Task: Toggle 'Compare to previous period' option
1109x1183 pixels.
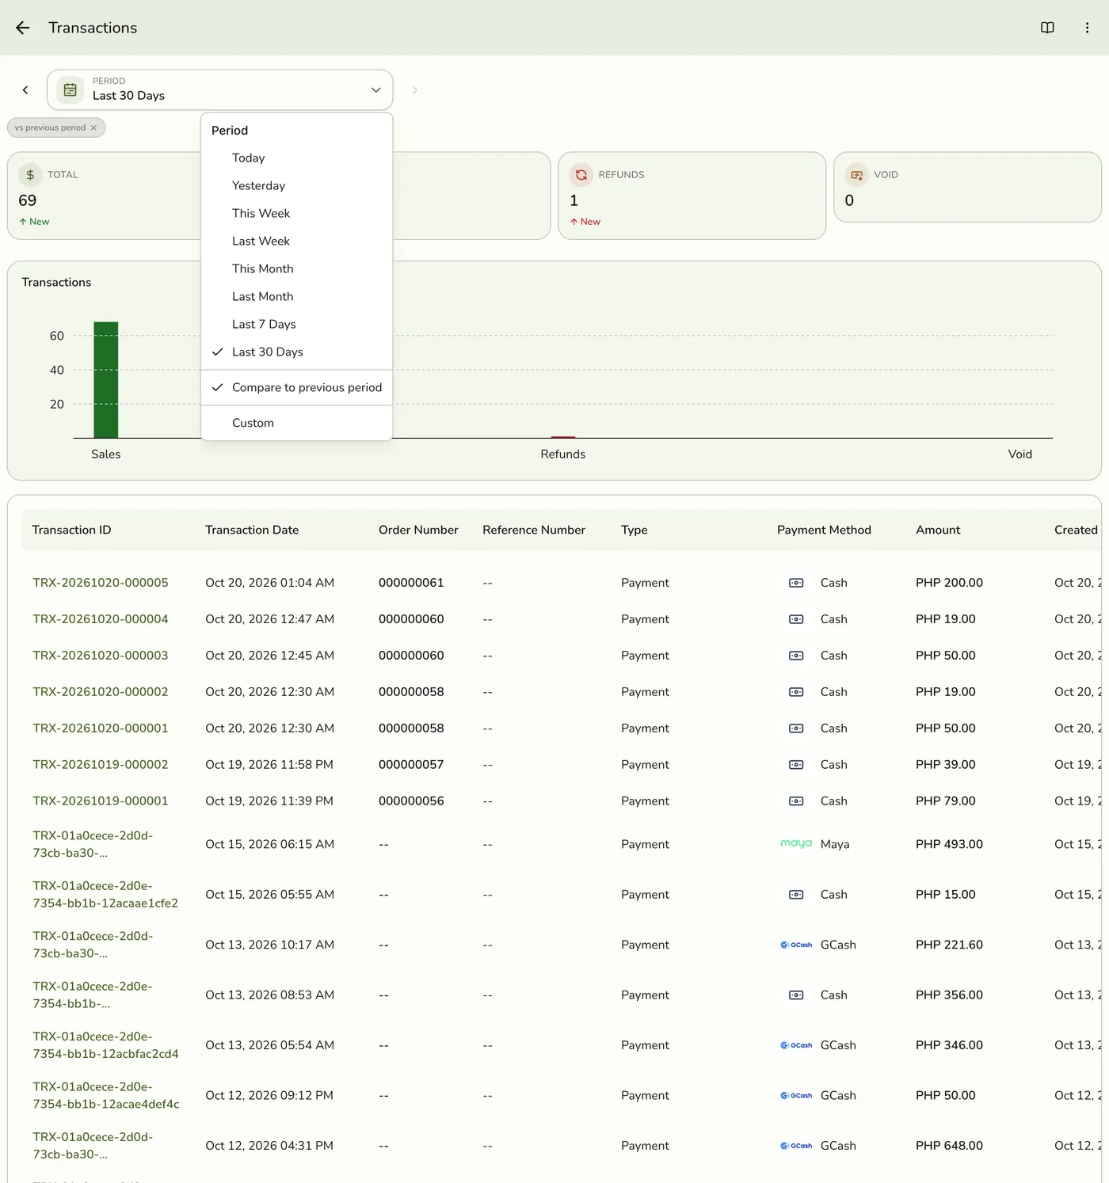Action: (297, 387)
